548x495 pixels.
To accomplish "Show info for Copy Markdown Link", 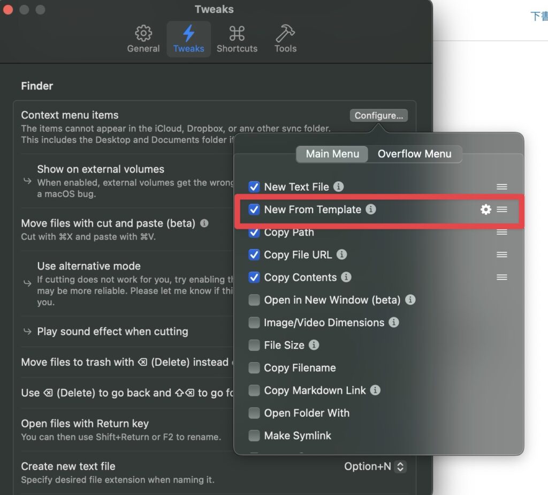I will pyautogui.click(x=375, y=390).
